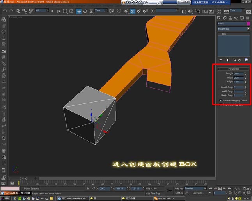This screenshot has width=252, height=201.
Task: Activate the Select and Scale tool
Action: (x=91, y=11)
